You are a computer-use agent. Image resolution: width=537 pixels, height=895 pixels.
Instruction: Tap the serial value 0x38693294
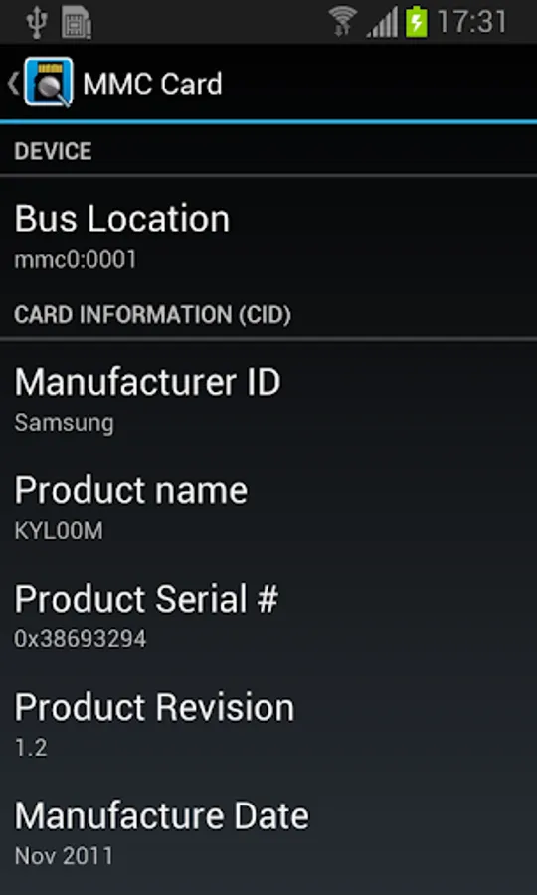pyautogui.click(x=81, y=639)
